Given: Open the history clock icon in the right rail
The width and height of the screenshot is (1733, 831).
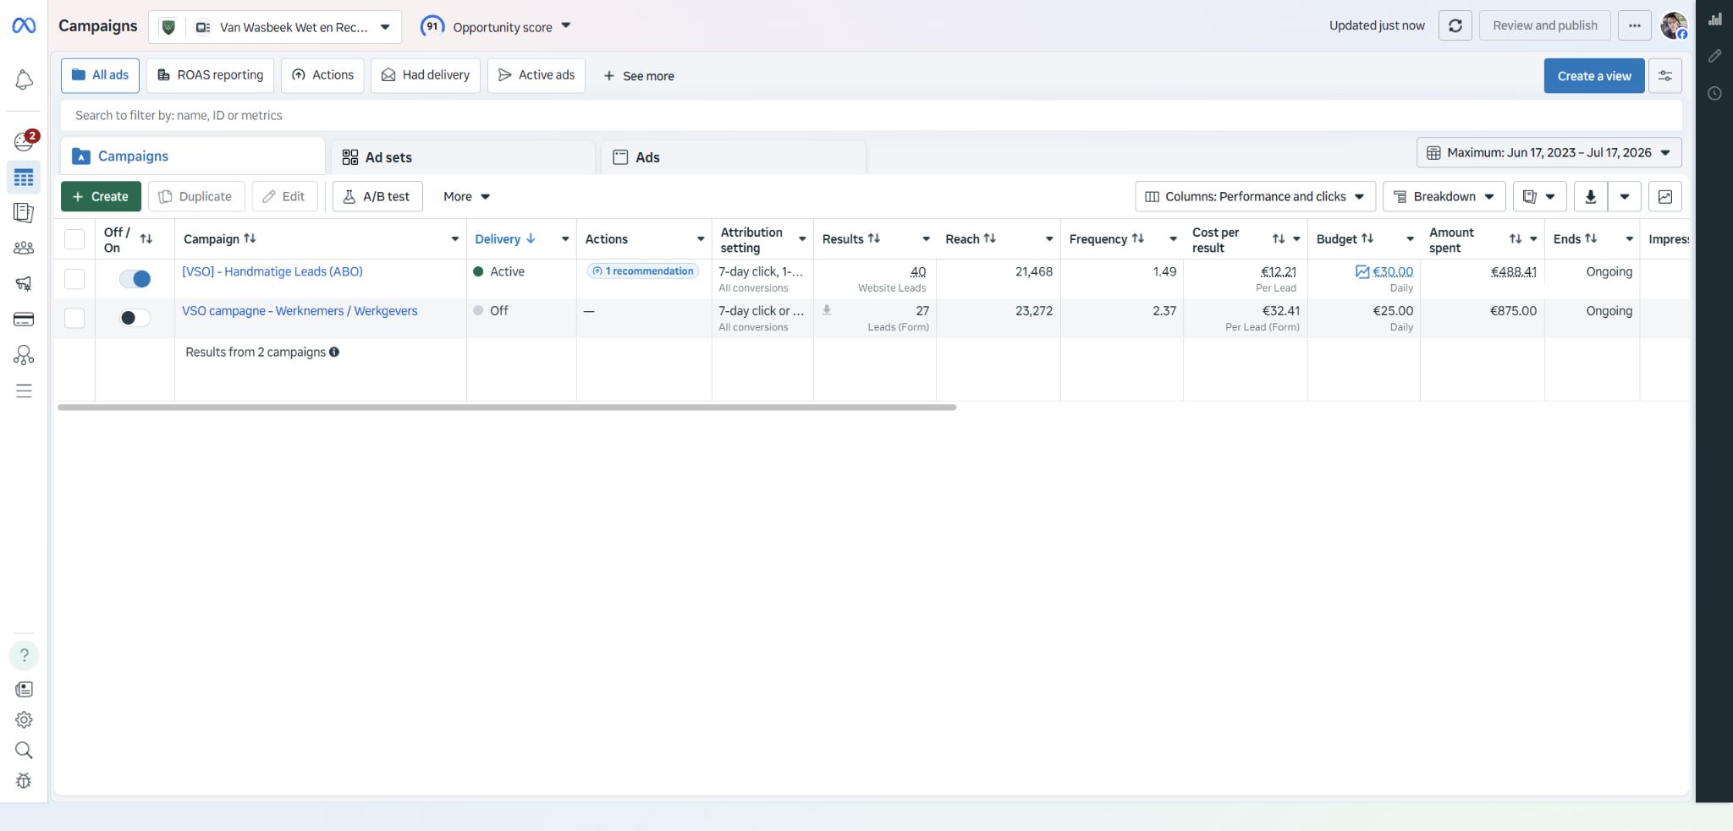Looking at the screenshot, I should 1714,93.
